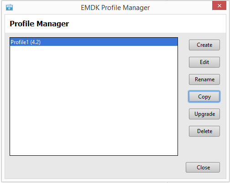Copy the highlighted profile

click(204, 97)
